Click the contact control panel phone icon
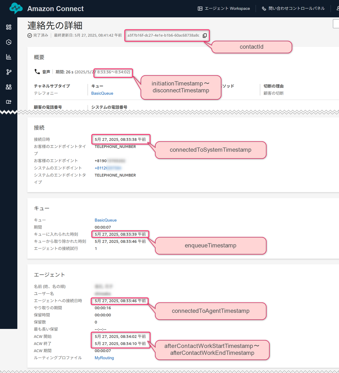 point(264,9)
